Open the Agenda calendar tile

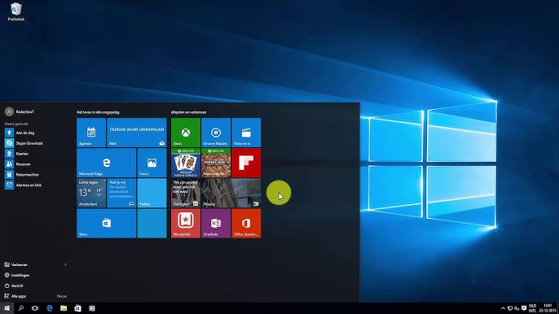(91, 133)
